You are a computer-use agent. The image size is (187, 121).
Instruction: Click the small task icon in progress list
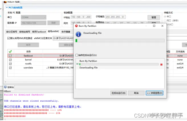click(78, 64)
